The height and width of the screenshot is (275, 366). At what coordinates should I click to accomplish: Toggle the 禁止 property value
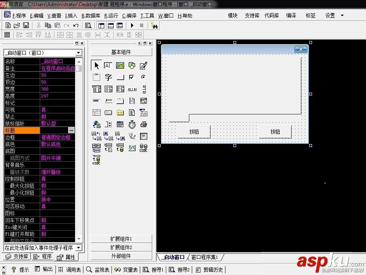[x=58, y=117]
